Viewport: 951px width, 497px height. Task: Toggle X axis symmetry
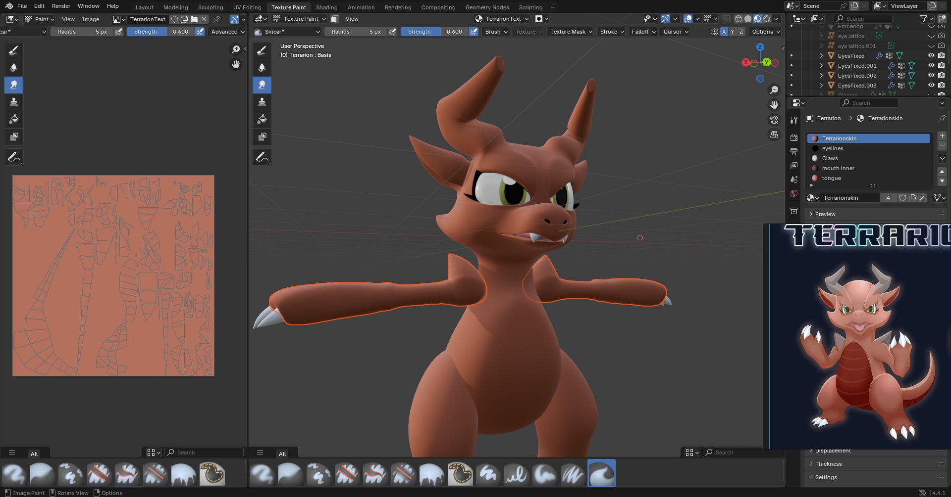point(724,32)
